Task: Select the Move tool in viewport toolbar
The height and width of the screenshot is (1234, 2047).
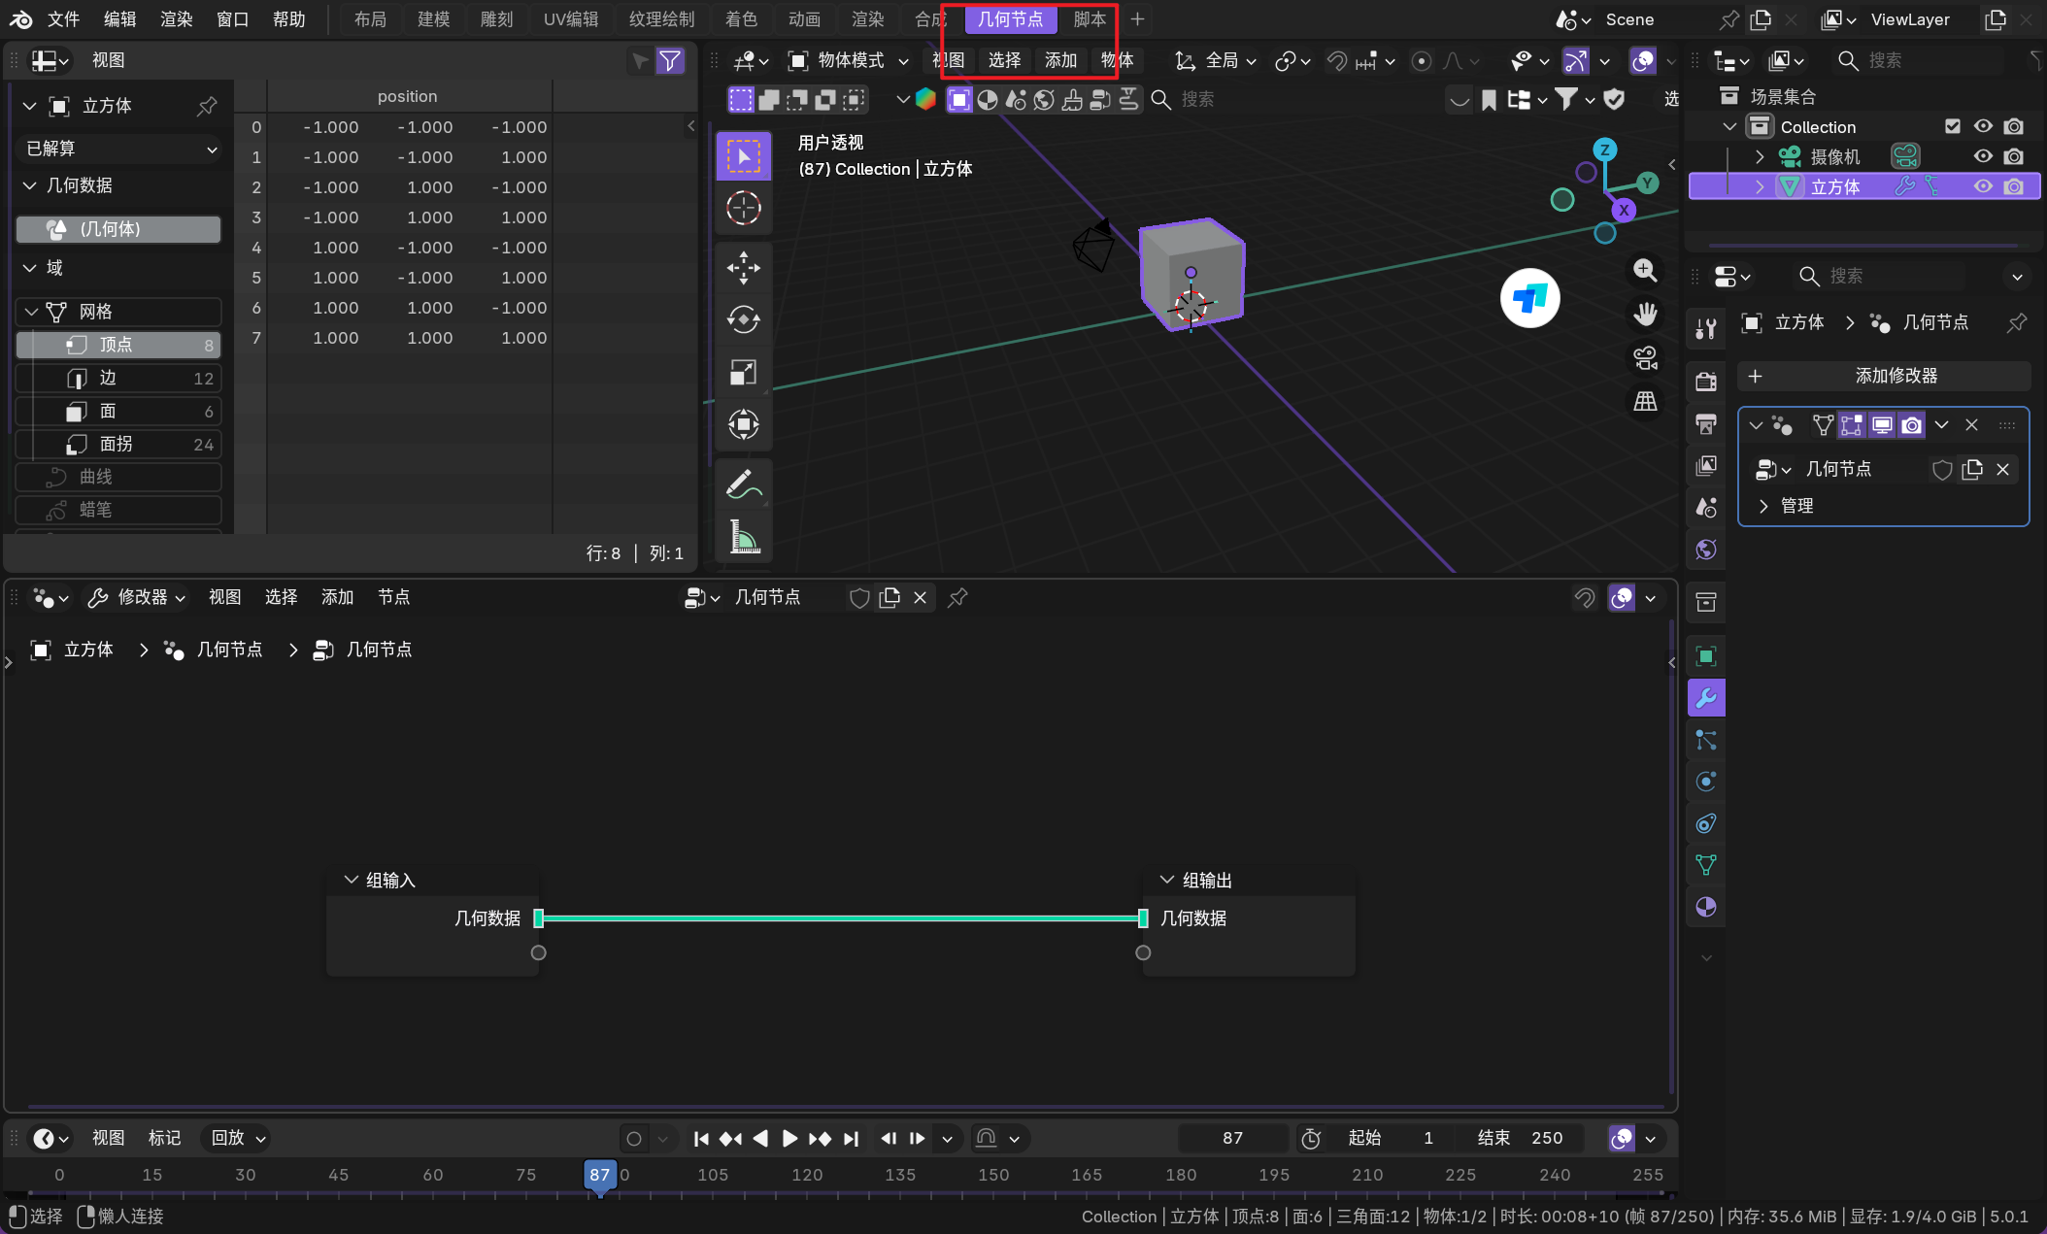Action: click(x=743, y=268)
